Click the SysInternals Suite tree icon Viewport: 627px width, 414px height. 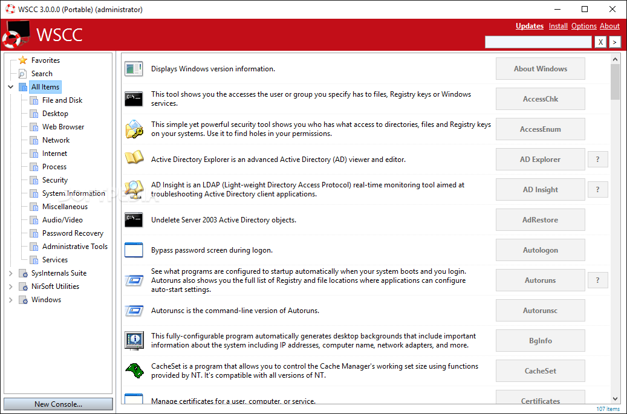(23, 273)
